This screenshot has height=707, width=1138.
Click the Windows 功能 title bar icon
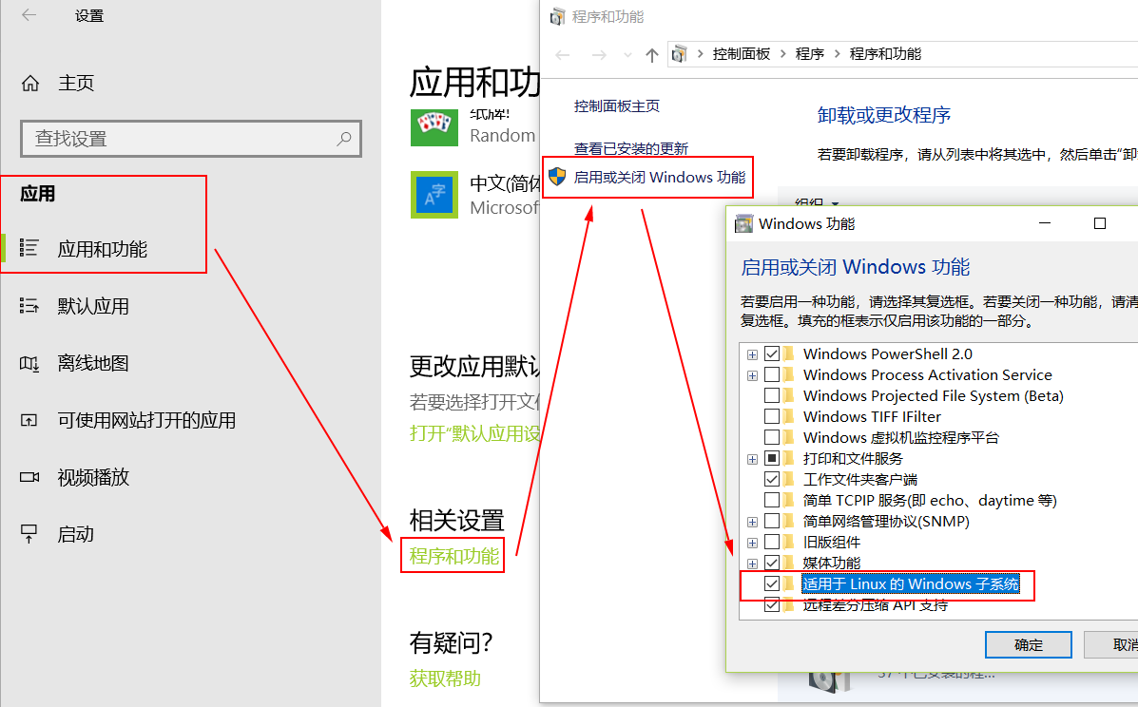tap(743, 223)
